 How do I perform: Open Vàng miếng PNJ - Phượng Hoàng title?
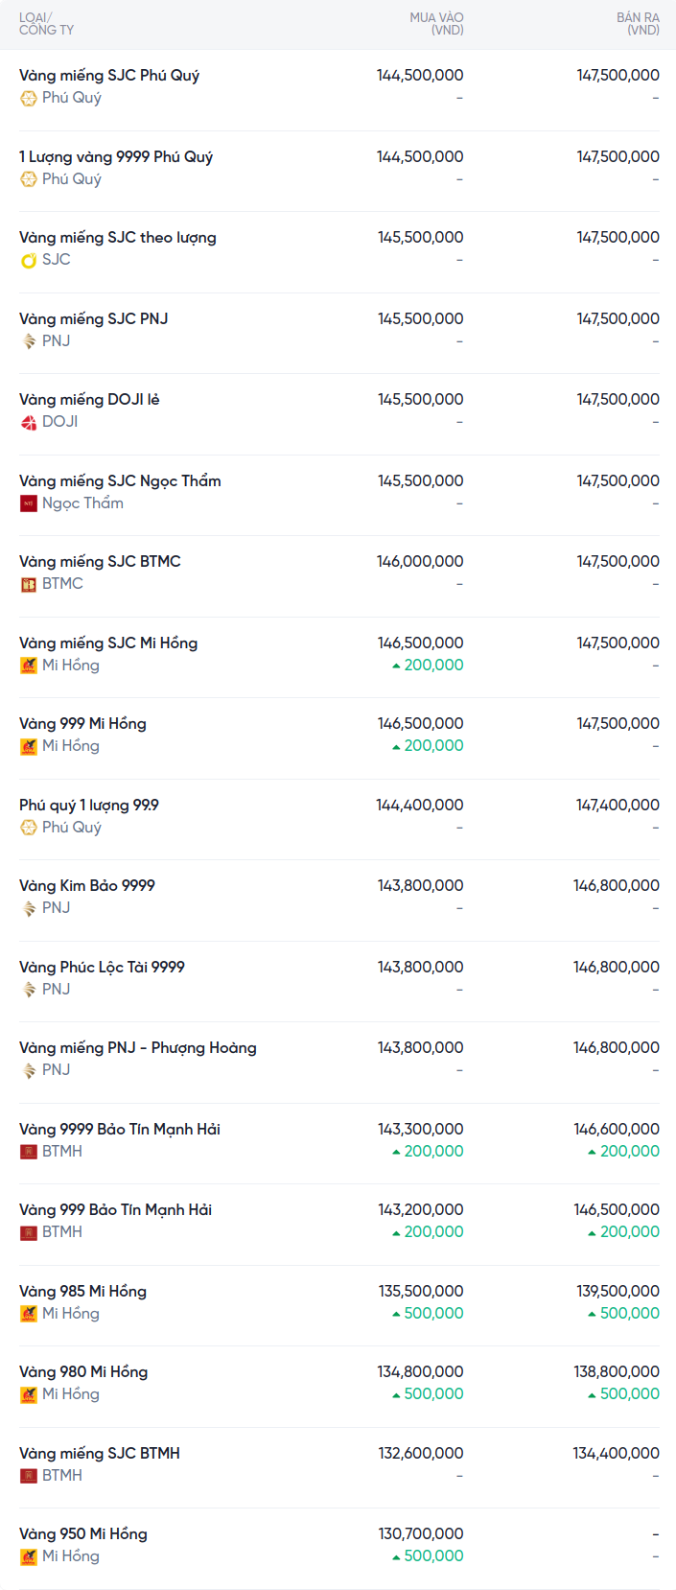[x=138, y=1048]
